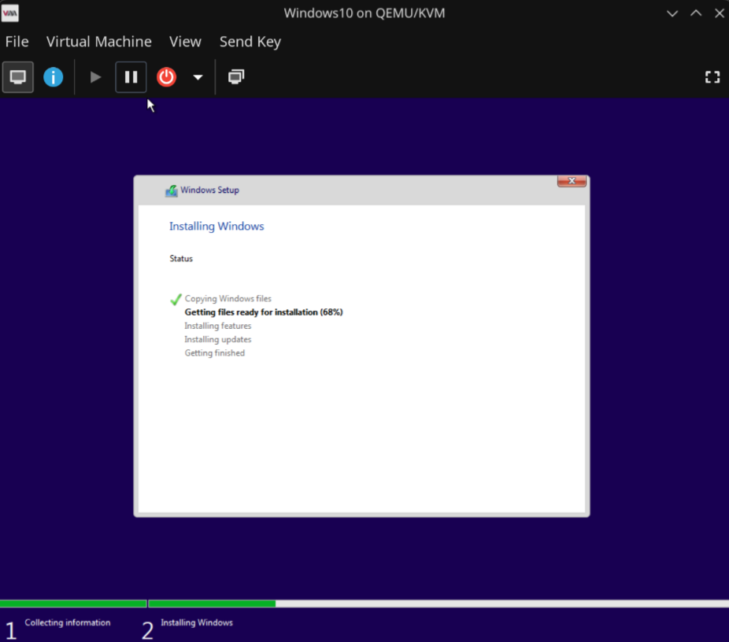The height and width of the screenshot is (642, 729).
Task: Open the File menu
Action: click(x=17, y=42)
